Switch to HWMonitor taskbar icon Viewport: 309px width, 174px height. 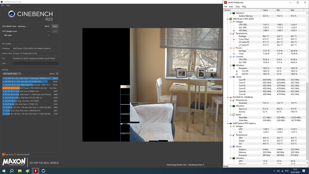(x=36, y=171)
